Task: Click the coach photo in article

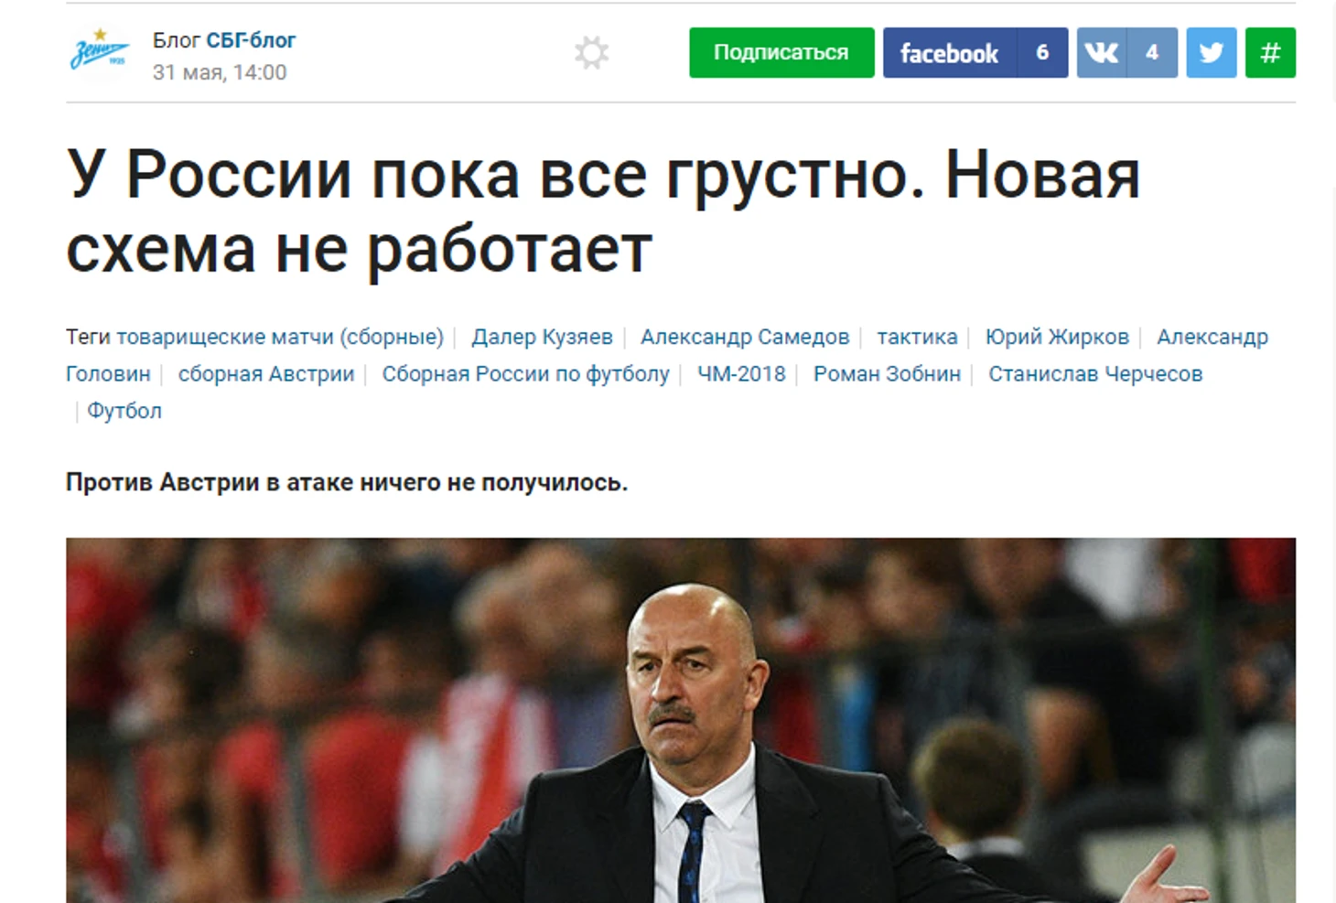Action: pos(681,720)
